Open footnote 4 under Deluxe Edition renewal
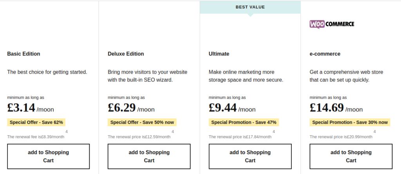This screenshot has height=174, width=401. pos(173,132)
